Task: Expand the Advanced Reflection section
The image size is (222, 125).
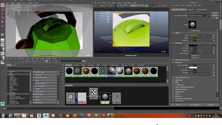Action: click(173, 60)
